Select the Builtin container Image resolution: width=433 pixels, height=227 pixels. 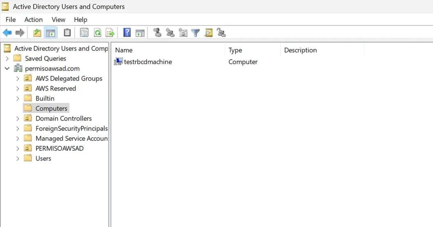[45, 98]
